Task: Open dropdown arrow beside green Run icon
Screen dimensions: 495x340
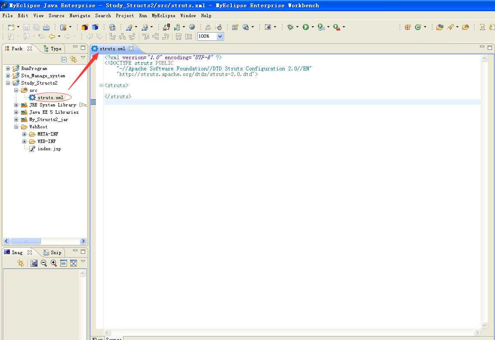Action: click(x=313, y=27)
